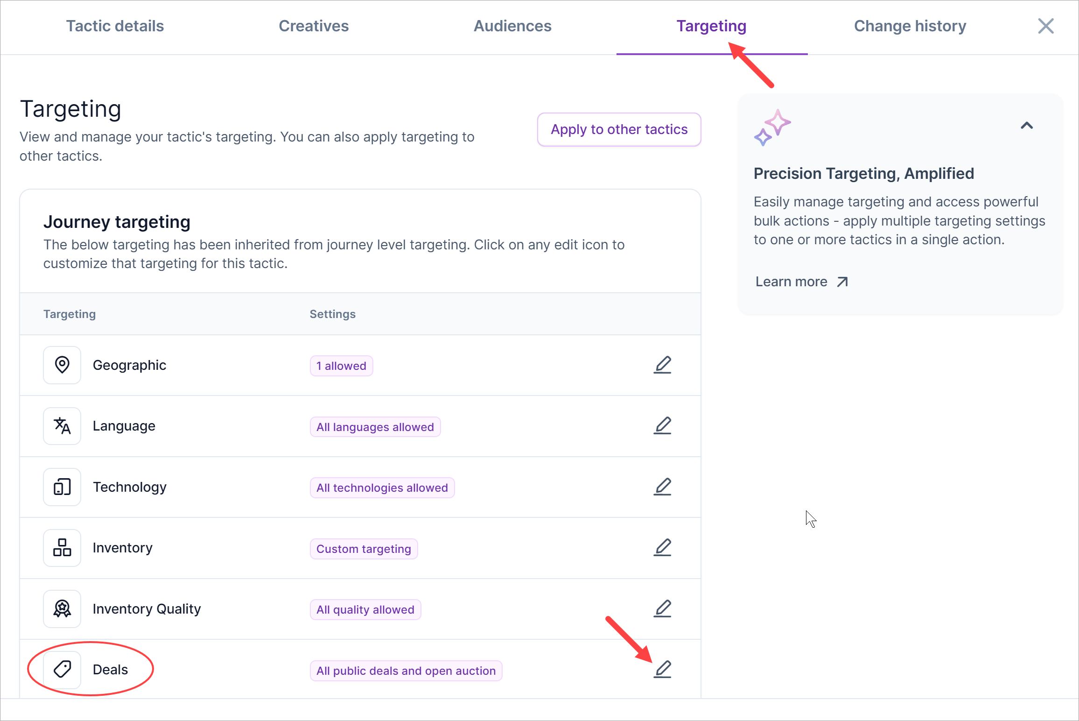The height and width of the screenshot is (721, 1079).
Task: Click the Geographic location pin icon
Action: [62, 365]
